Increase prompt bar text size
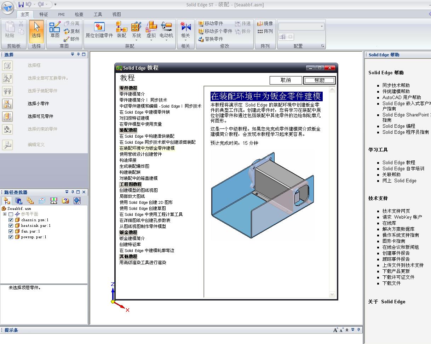 [336, 330]
